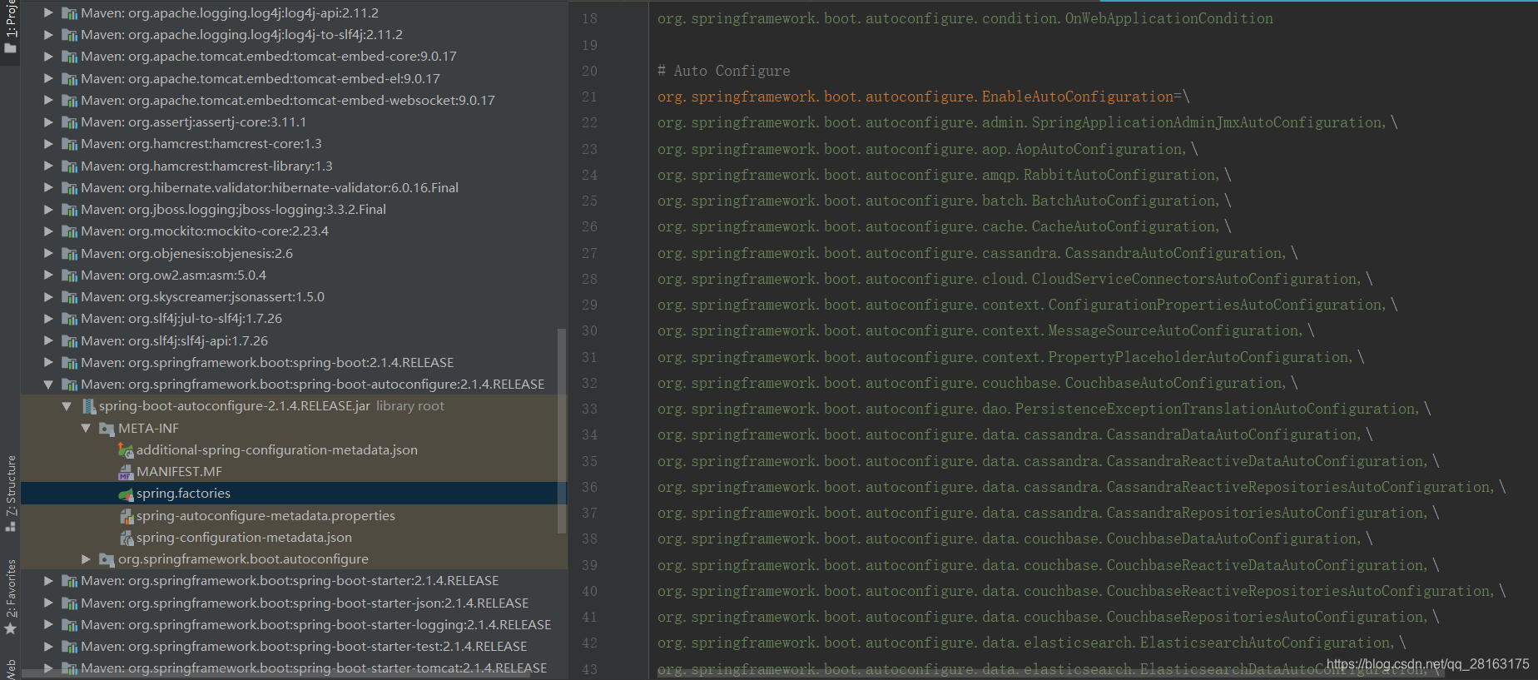Expand the assertj-core:3.11.1 library
The height and width of the screenshot is (680, 1538).
[48, 122]
